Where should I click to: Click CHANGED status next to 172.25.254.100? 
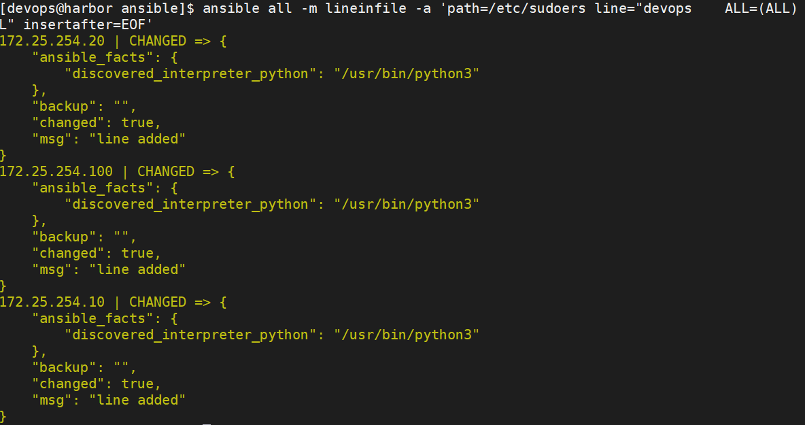[x=166, y=171]
